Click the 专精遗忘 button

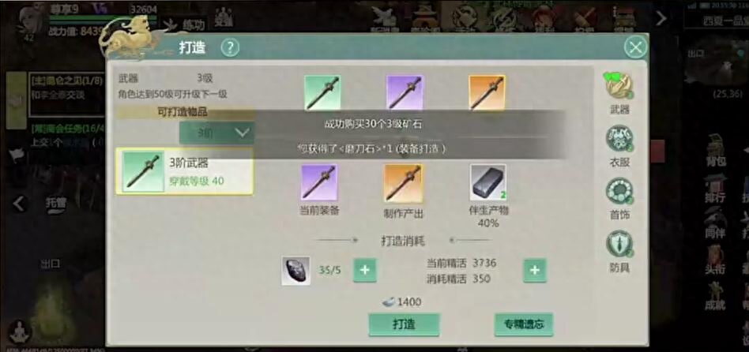pos(523,325)
